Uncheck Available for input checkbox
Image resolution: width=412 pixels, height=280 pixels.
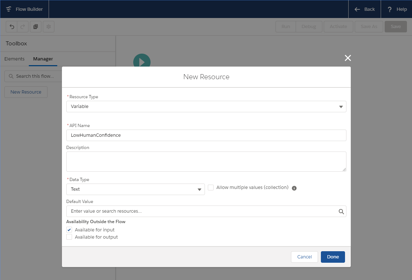pyautogui.click(x=69, y=230)
